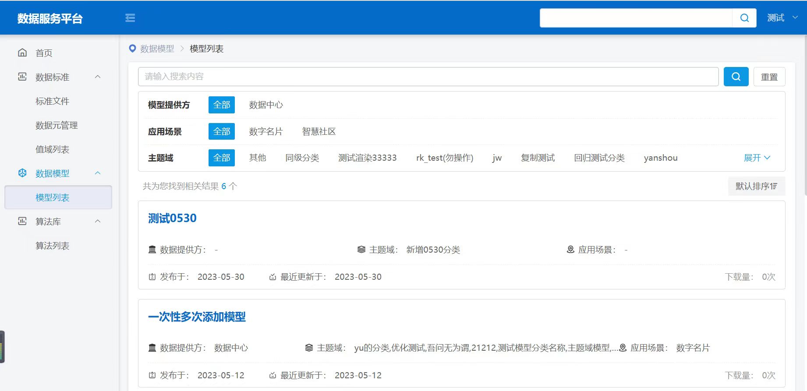
Task: Select 全部 in 主题域 filter
Action: (x=222, y=158)
